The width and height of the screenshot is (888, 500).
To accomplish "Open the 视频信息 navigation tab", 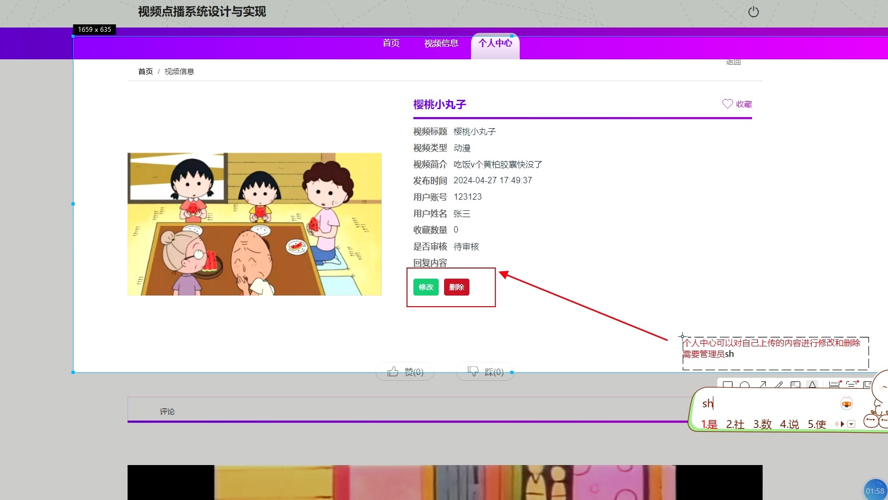I will [x=441, y=43].
